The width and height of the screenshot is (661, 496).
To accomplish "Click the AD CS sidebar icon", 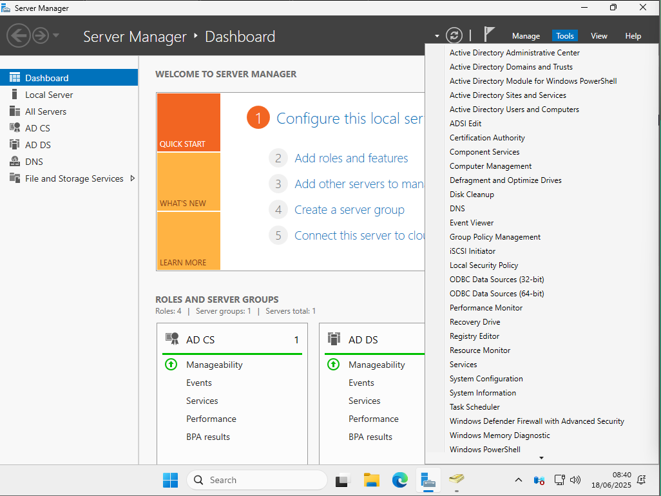I will click(15, 128).
